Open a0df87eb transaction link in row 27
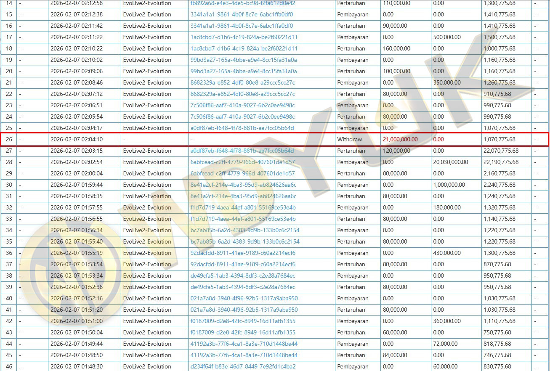Screen dimensions: 550x371 point(242,151)
